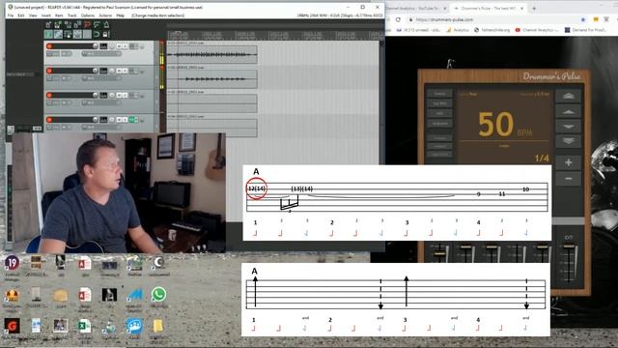Adjust the second track volume knob
The width and height of the screenshot is (618, 348).
[95, 71]
